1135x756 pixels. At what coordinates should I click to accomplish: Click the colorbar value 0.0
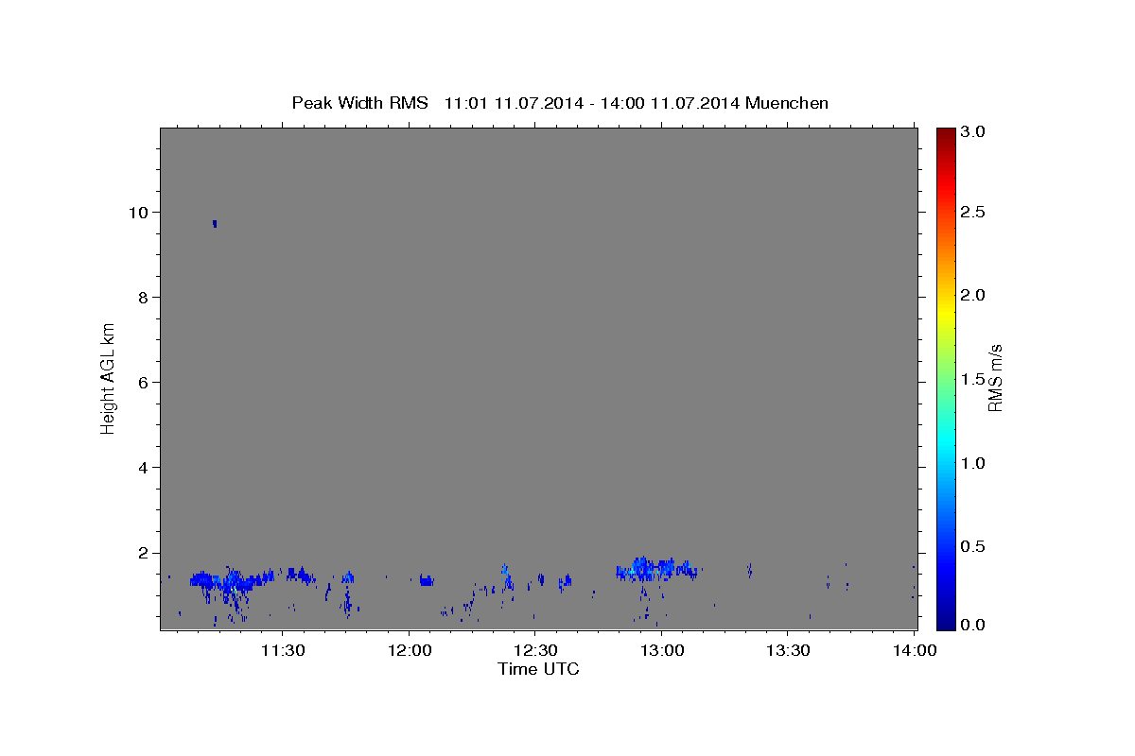[973, 625]
